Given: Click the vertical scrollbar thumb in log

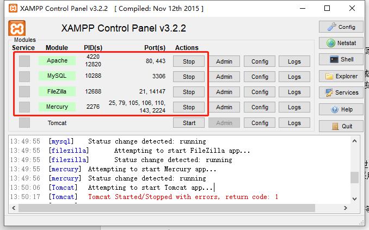Looking at the screenshot, I should (x=355, y=177).
